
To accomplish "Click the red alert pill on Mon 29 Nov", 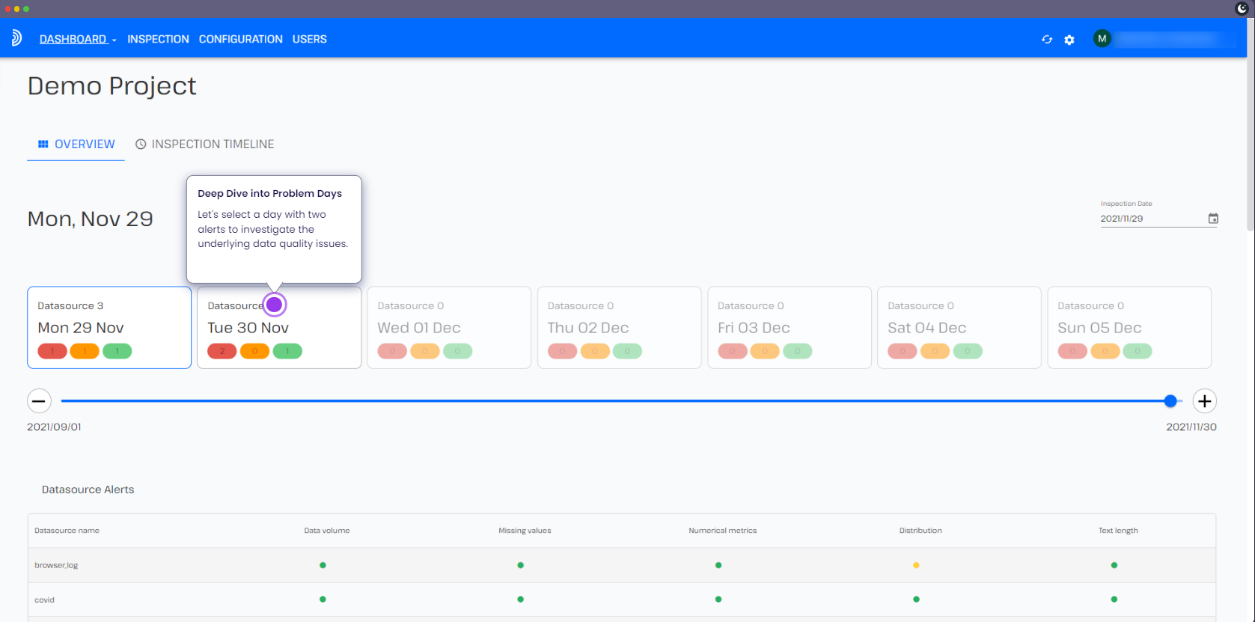I will (52, 351).
